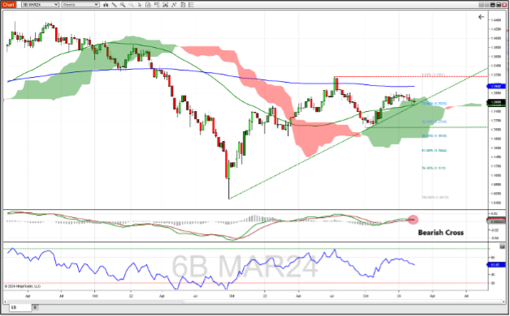Minimize the chart window
The height and width of the screenshot is (316, 510).
coord(493,5)
